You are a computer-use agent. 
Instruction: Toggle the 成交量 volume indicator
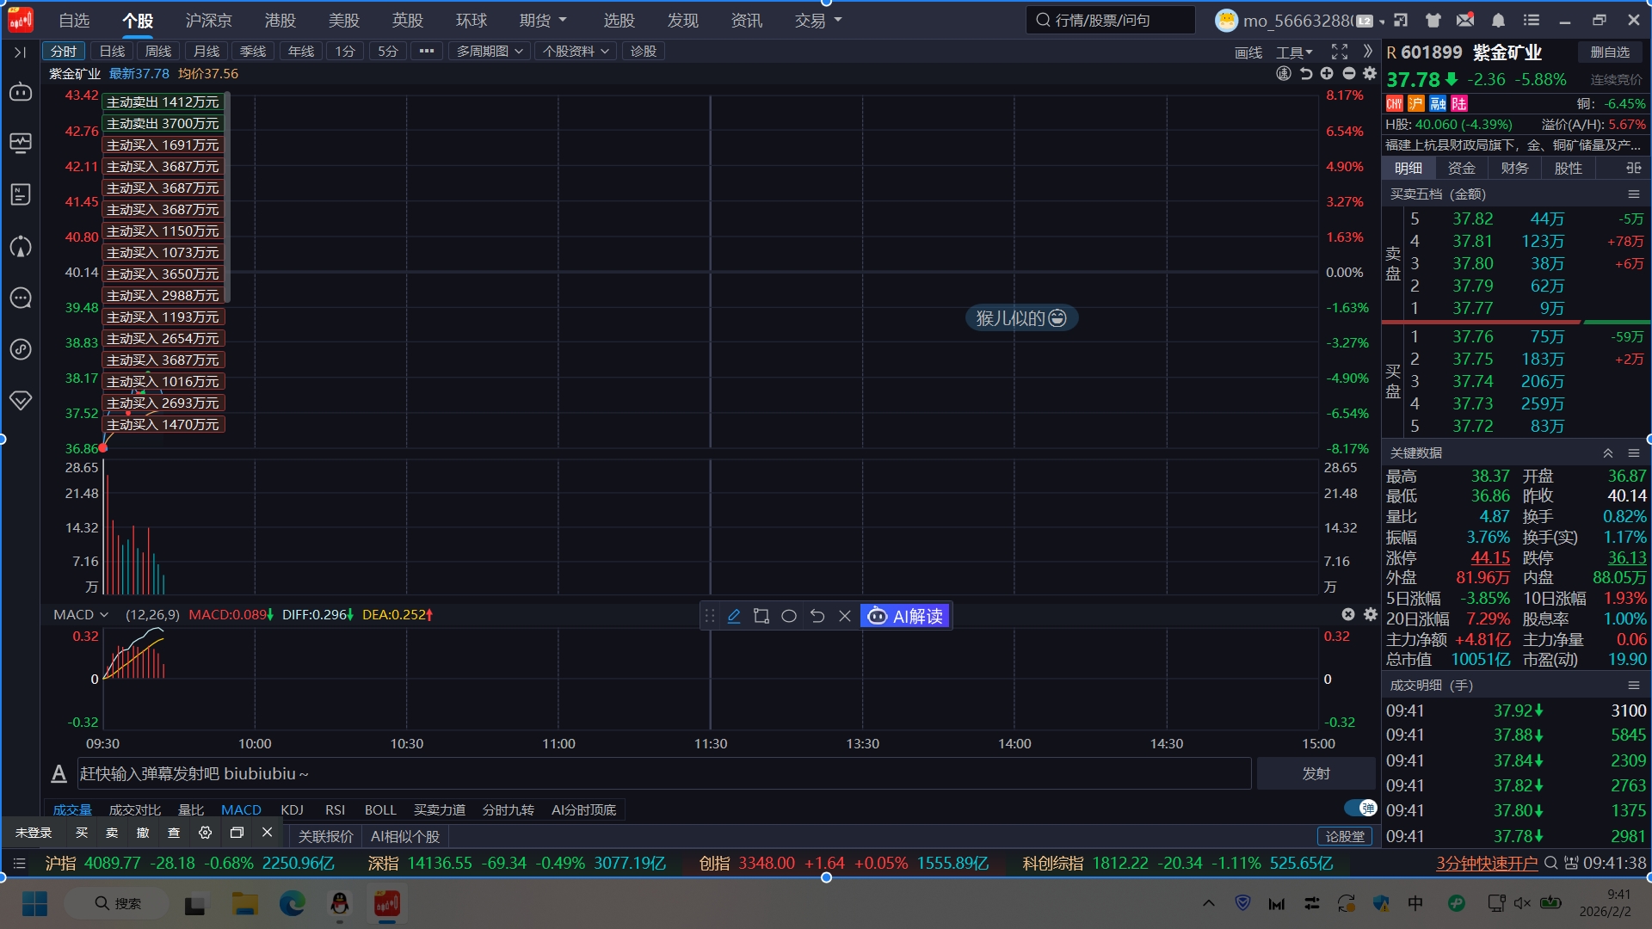coord(72,809)
